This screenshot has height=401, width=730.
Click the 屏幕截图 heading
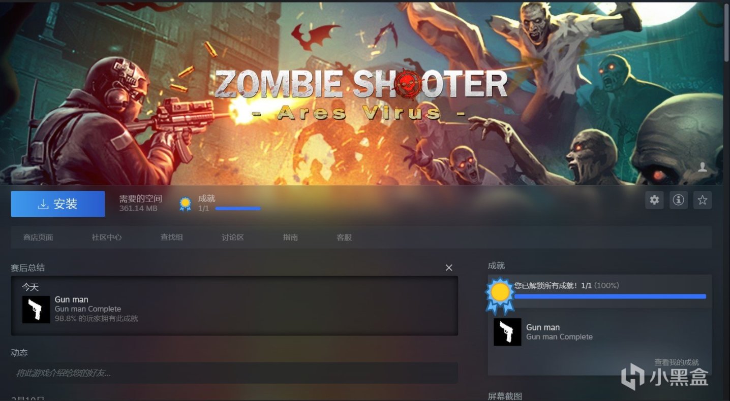click(505, 396)
